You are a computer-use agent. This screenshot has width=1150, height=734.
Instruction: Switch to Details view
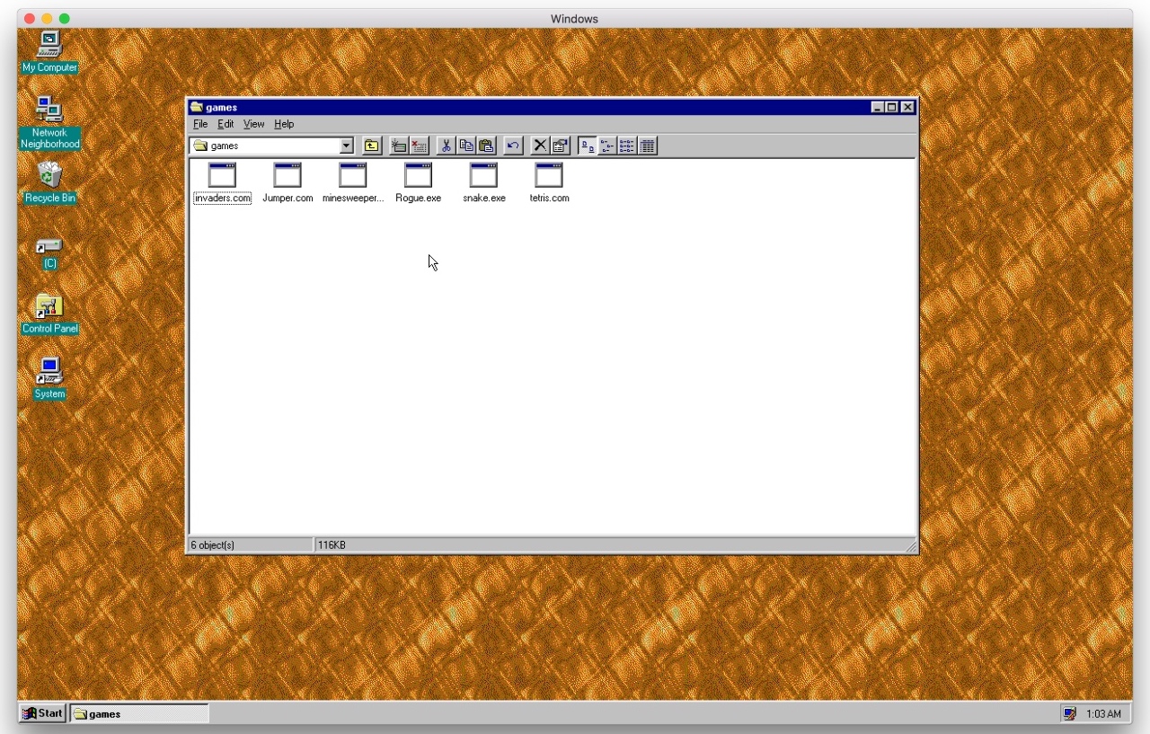647,146
